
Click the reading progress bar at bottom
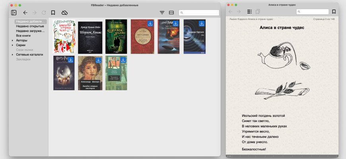click(282, 157)
